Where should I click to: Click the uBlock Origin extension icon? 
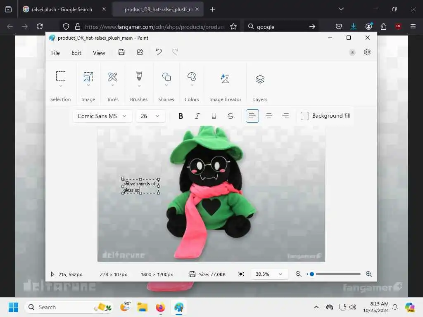click(398, 26)
